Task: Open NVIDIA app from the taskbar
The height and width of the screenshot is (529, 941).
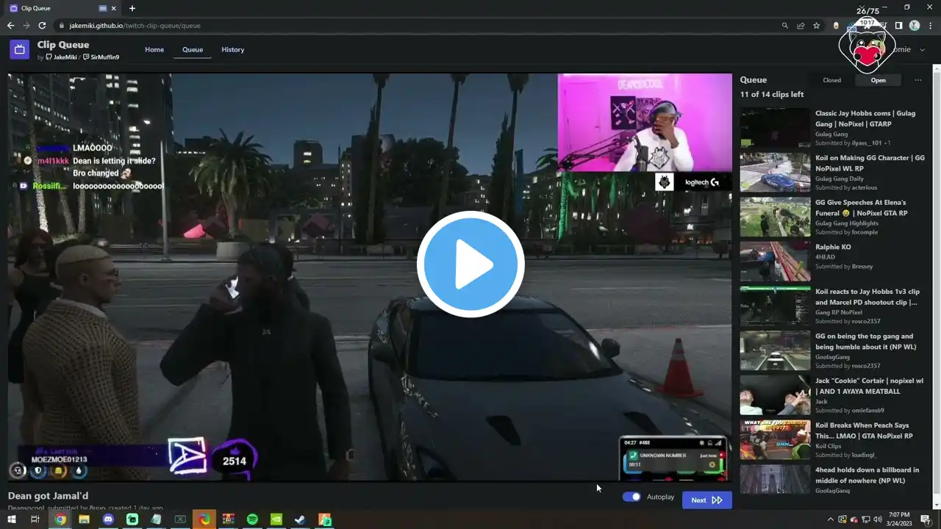Action: pos(276,519)
